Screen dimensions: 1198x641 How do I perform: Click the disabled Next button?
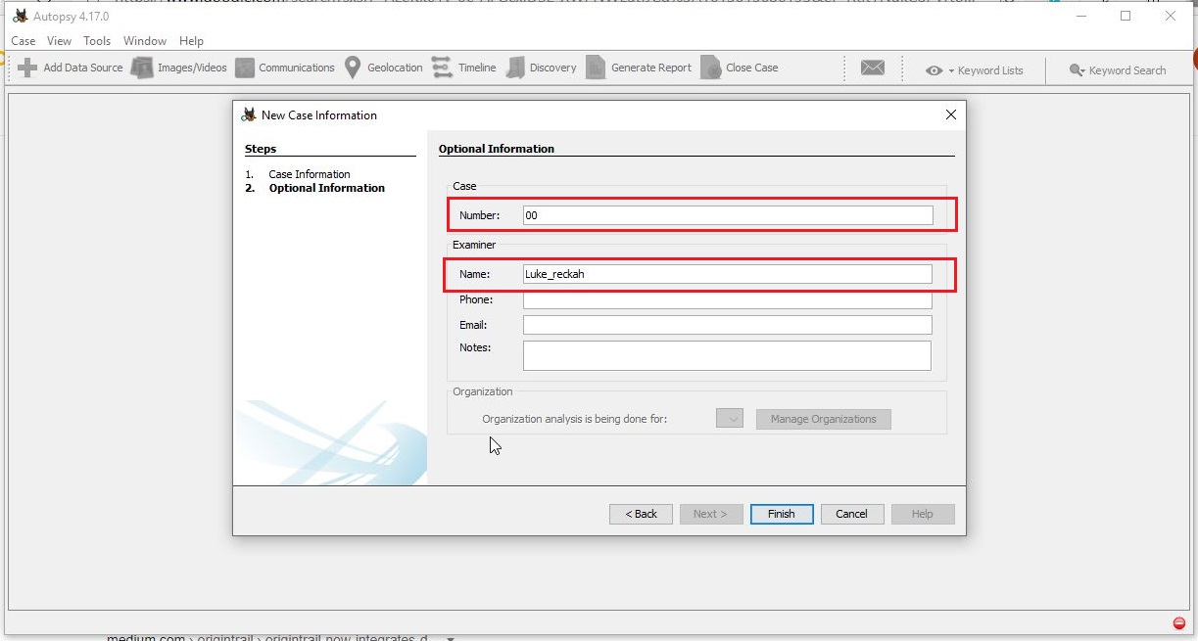click(x=711, y=514)
